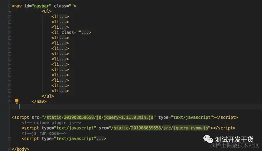Click the jquery-rvnm.js file reference
This screenshot has width=262, height=151.
tap(191, 128)
